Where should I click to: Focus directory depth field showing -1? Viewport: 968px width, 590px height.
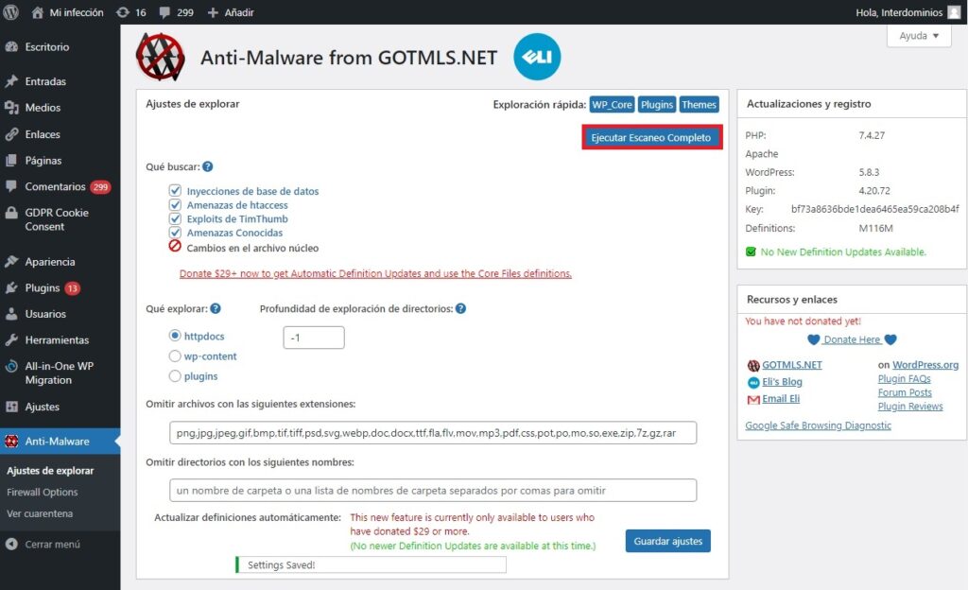[x=314, y=338]
